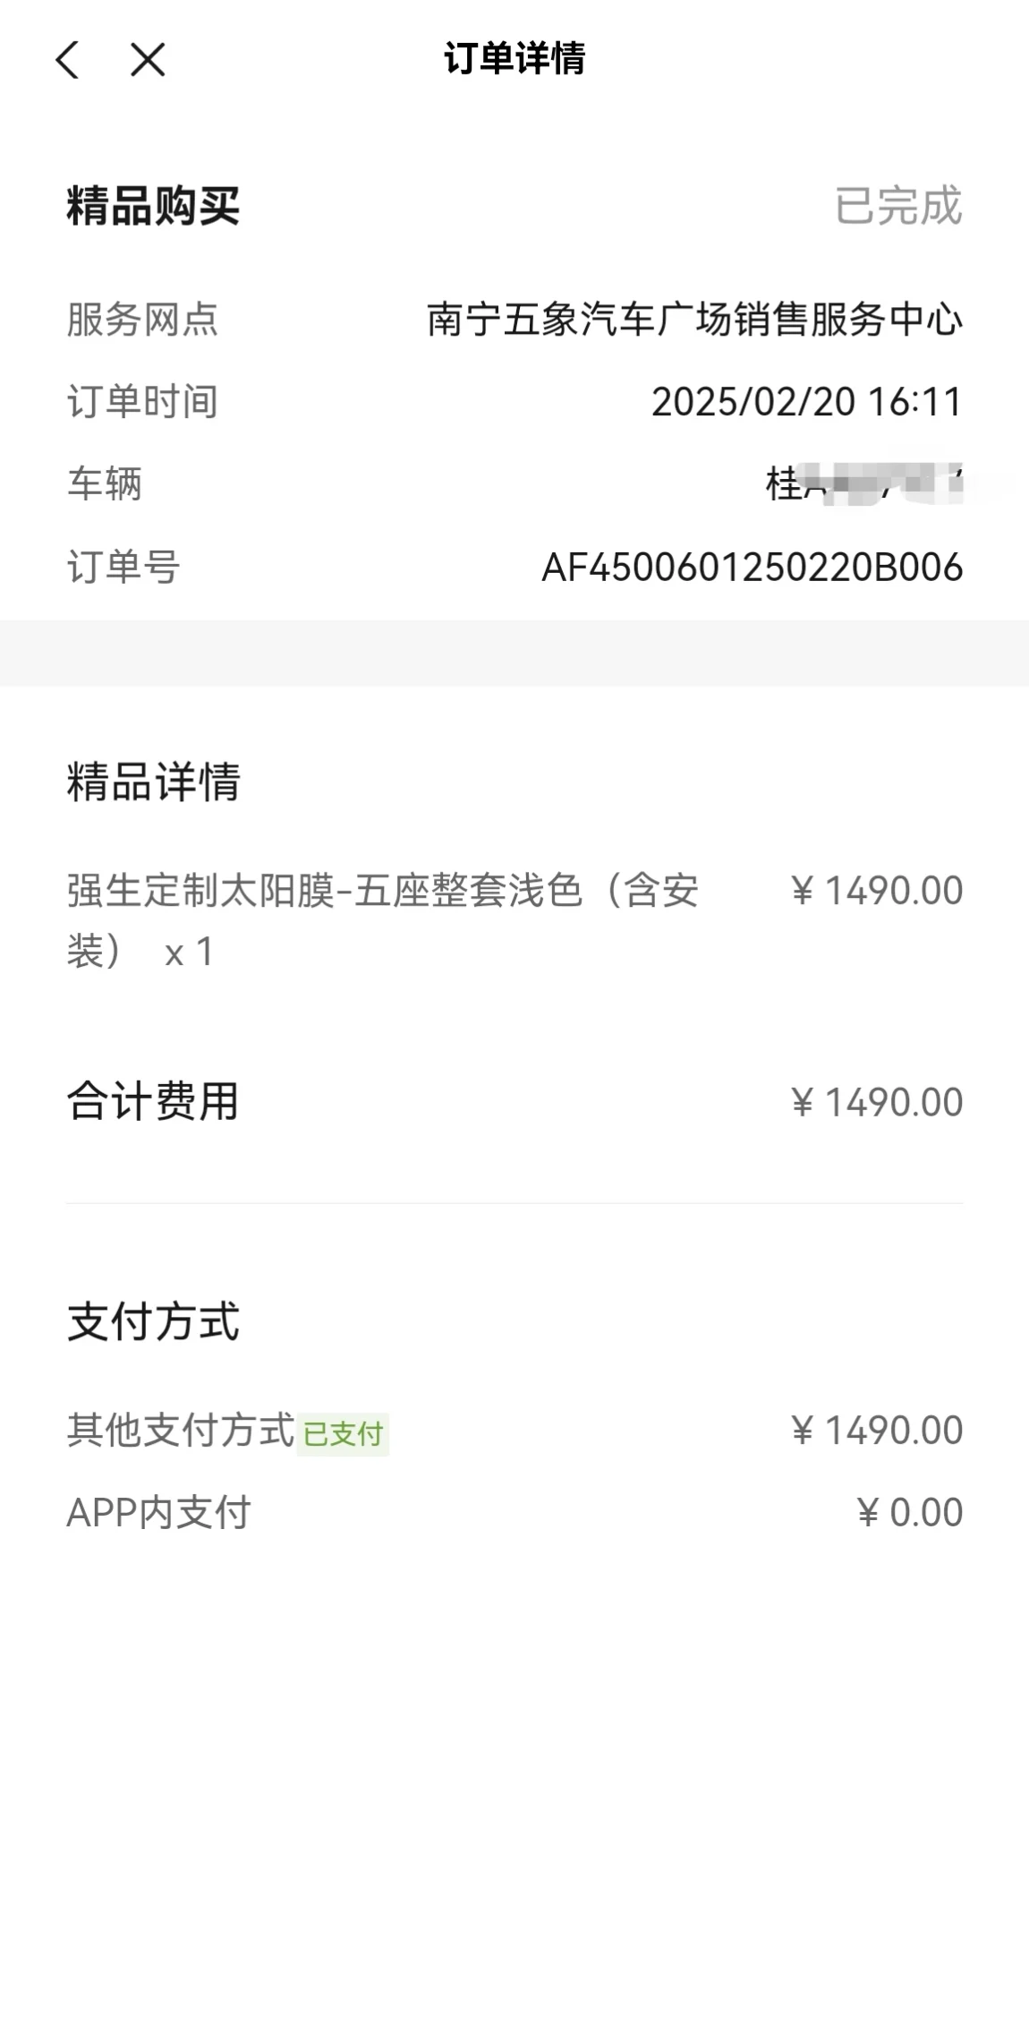This screenshot has height=2025, width=1029.
Task: Tap the 精品详情 section heading
Action: pyautogui.click(x=153, y=782)
